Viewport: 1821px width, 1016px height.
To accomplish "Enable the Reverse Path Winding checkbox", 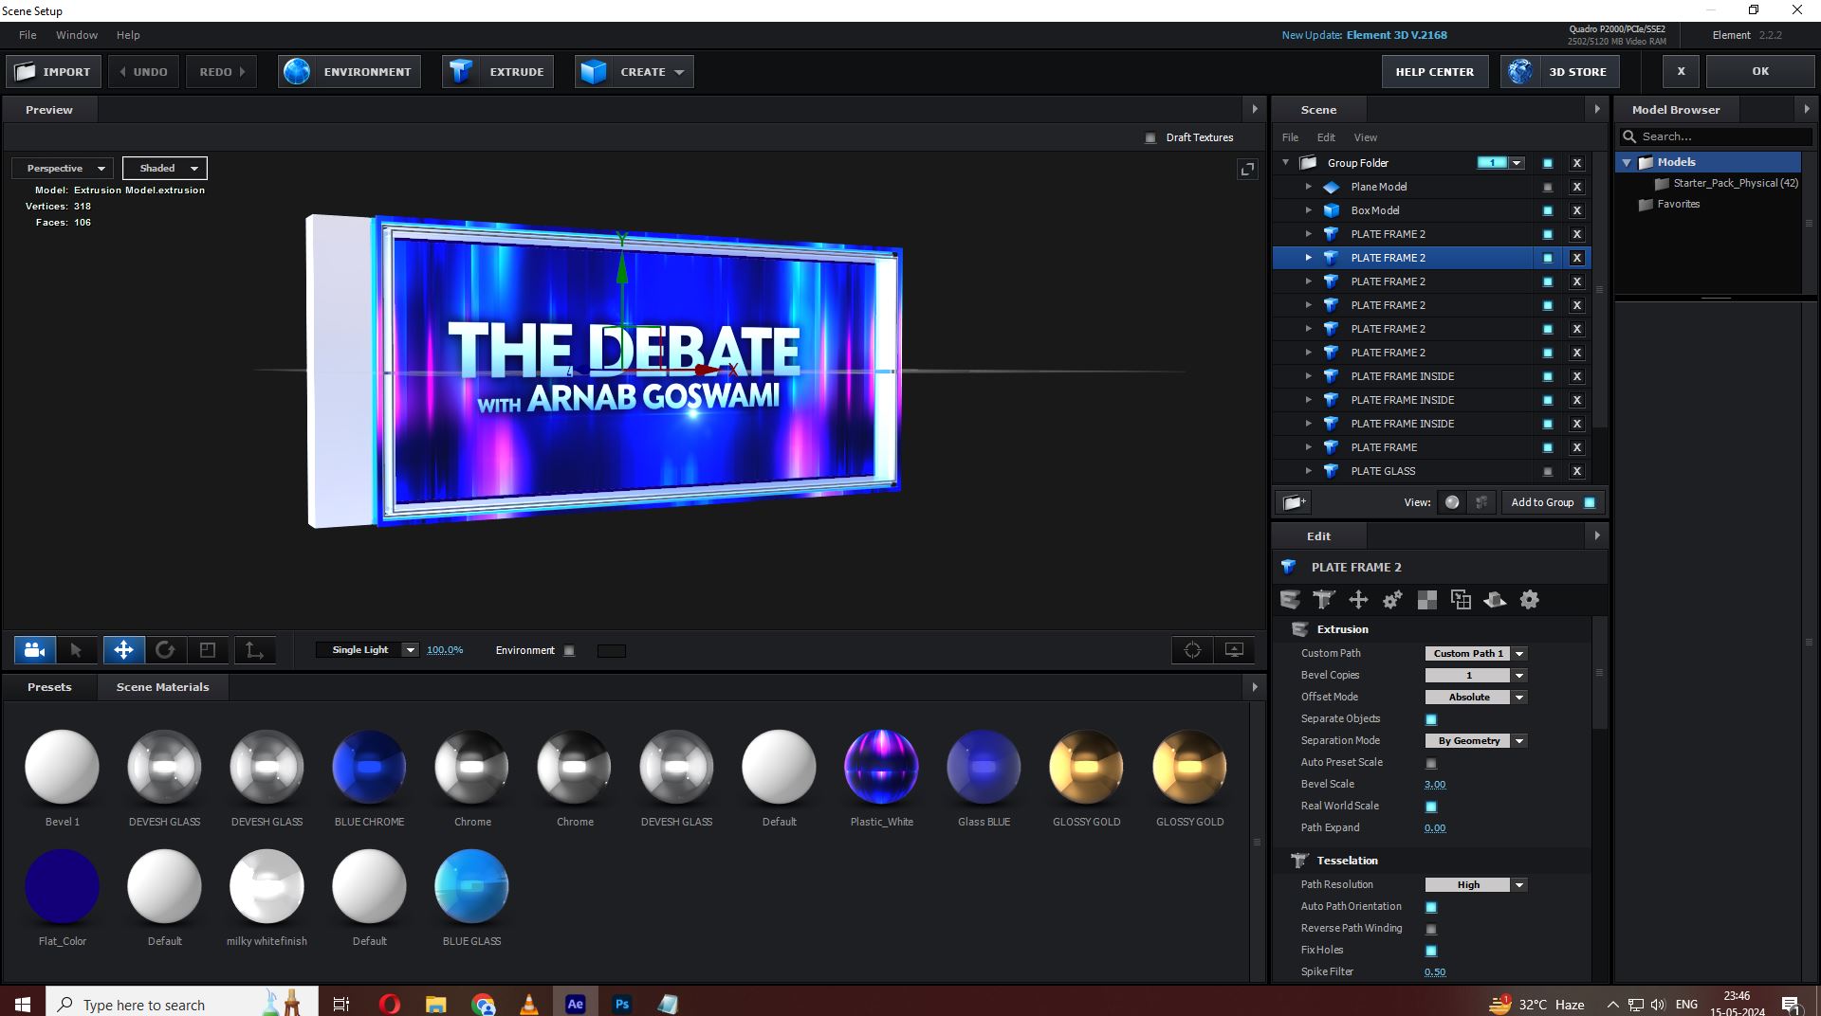I will (1431, 929).
